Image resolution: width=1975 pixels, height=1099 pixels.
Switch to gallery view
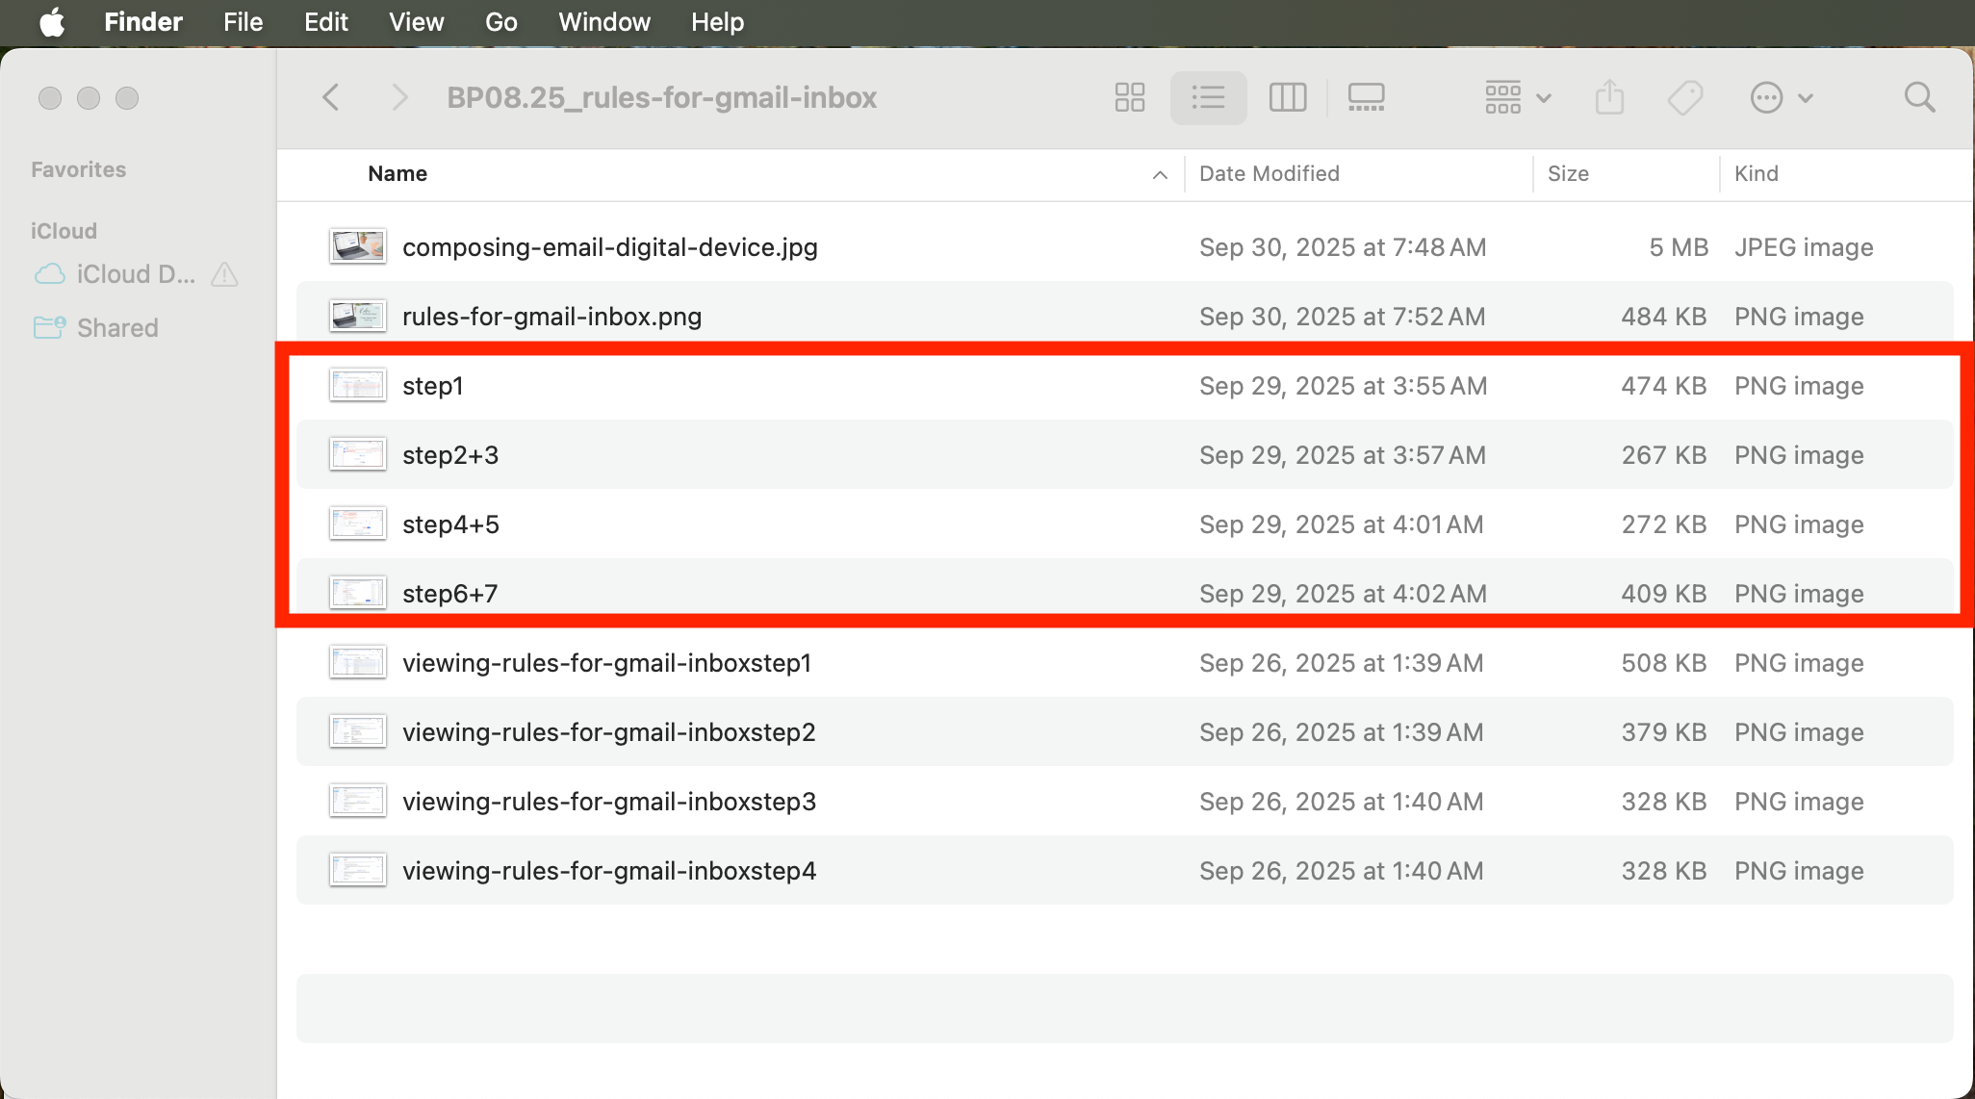point(1366,97)
